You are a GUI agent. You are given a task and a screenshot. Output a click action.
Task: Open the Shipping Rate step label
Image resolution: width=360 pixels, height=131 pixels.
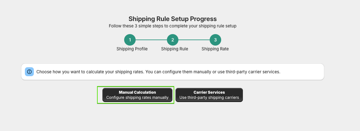tap(215, 49)
